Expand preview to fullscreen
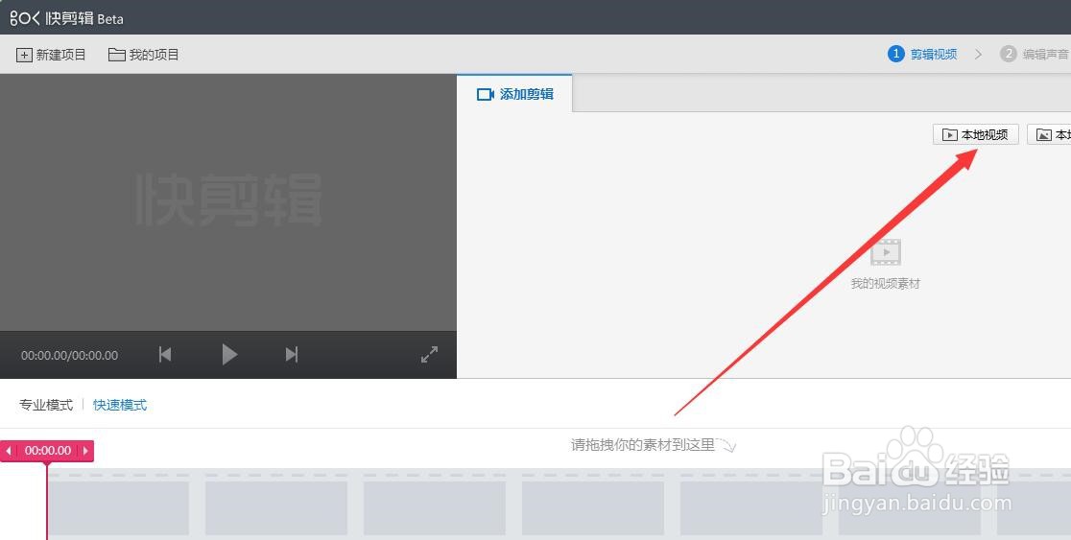Image resolution: width=1071 pixels, height=540 pixels. pyautogui.click(x=429, y=354)
